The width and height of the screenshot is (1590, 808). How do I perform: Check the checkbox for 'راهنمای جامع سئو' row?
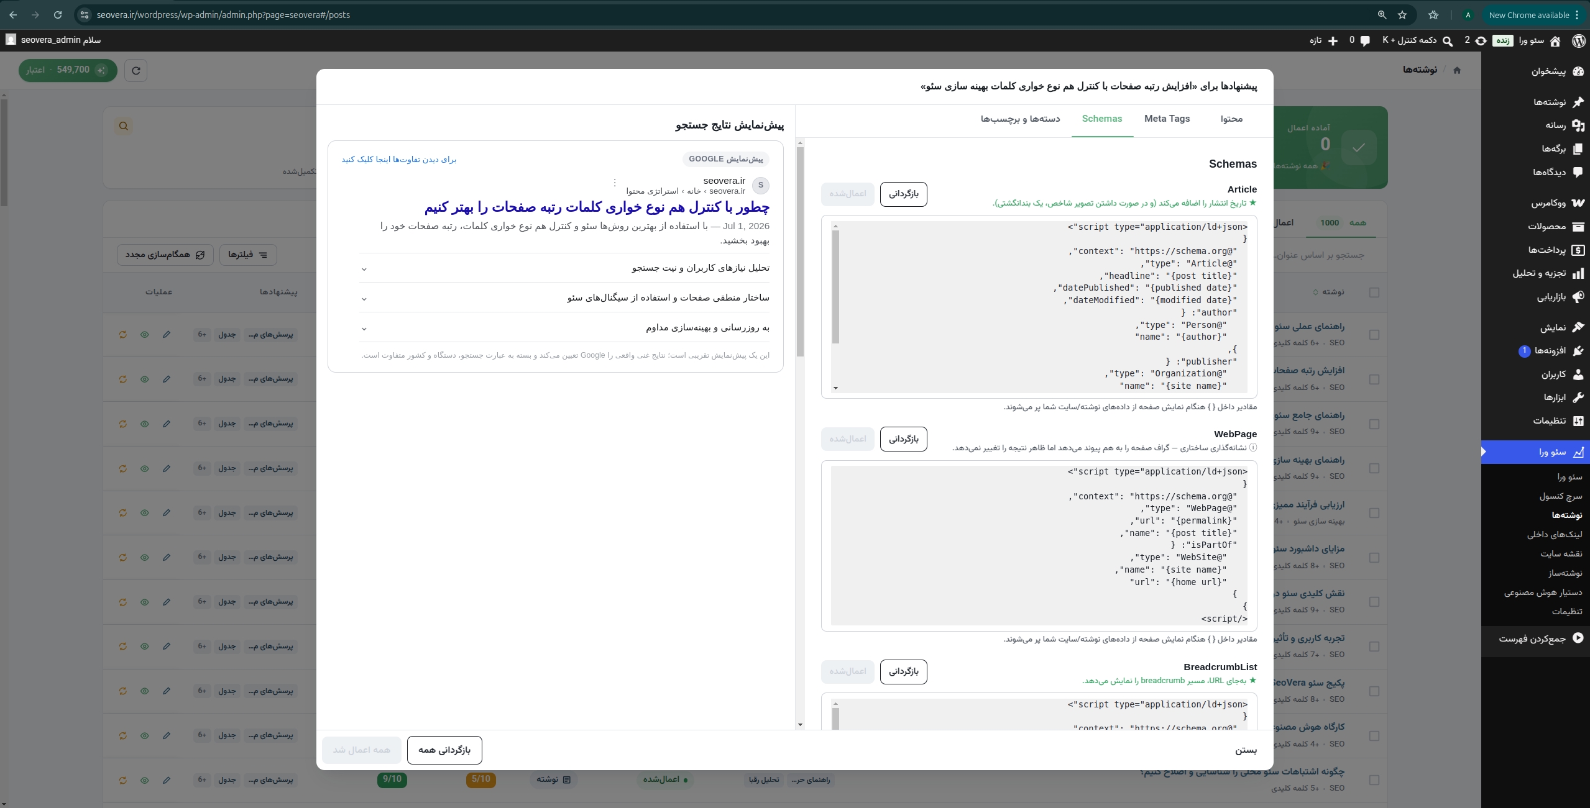[1374, 424]
